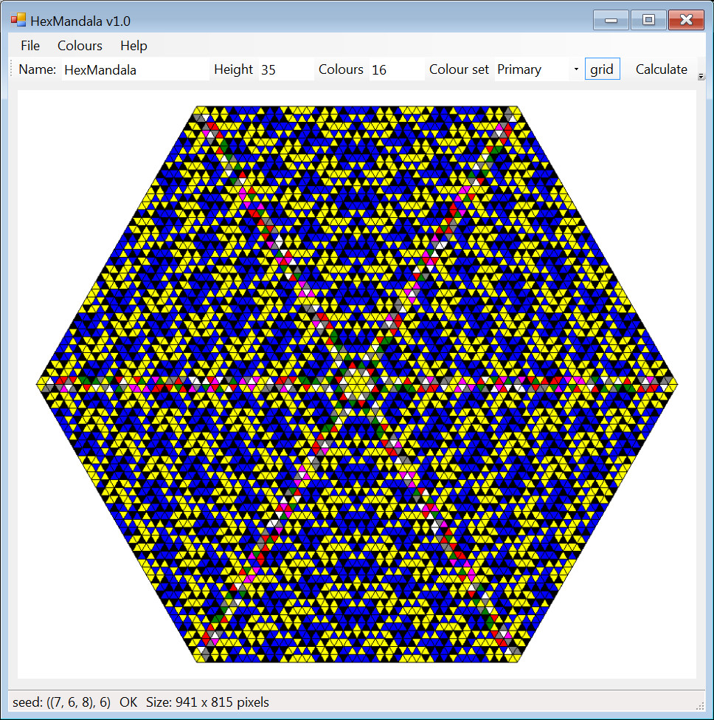Maximize the HexMandala window
Image resolution: width=714 pixels, height=720 pixels.
[648, 20]
